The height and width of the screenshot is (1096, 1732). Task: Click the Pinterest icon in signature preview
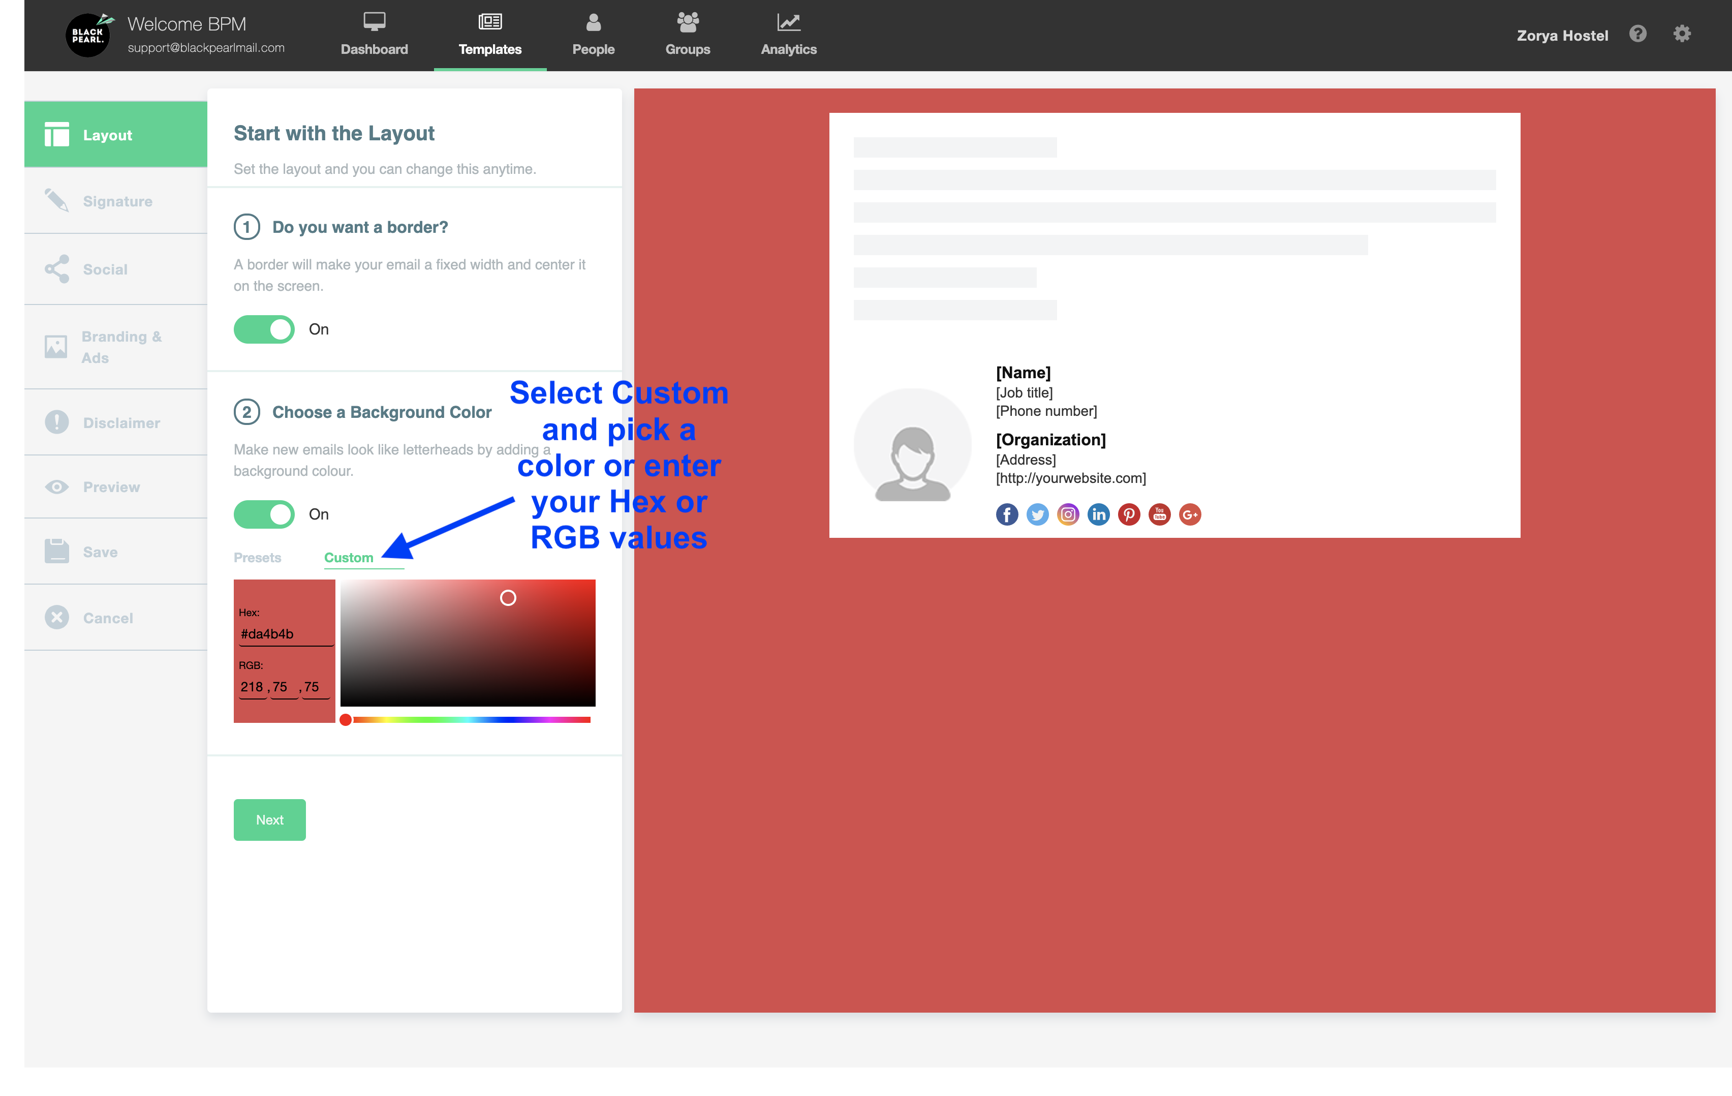click(x=1129, y=514)
